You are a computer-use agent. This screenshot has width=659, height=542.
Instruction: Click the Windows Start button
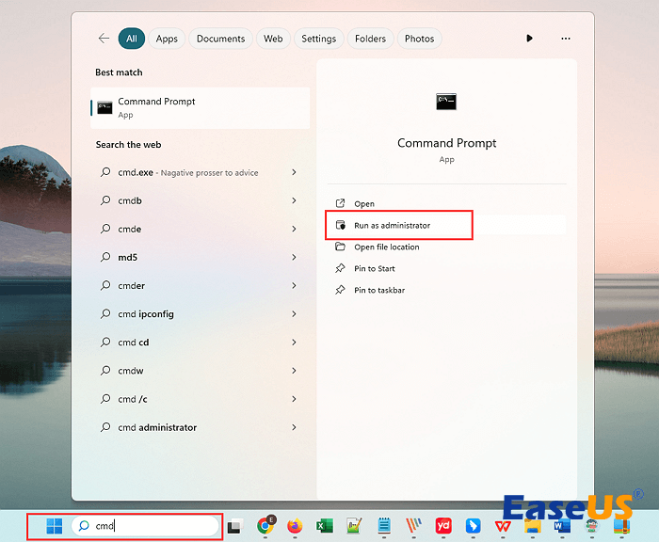(x=55, y=526)
